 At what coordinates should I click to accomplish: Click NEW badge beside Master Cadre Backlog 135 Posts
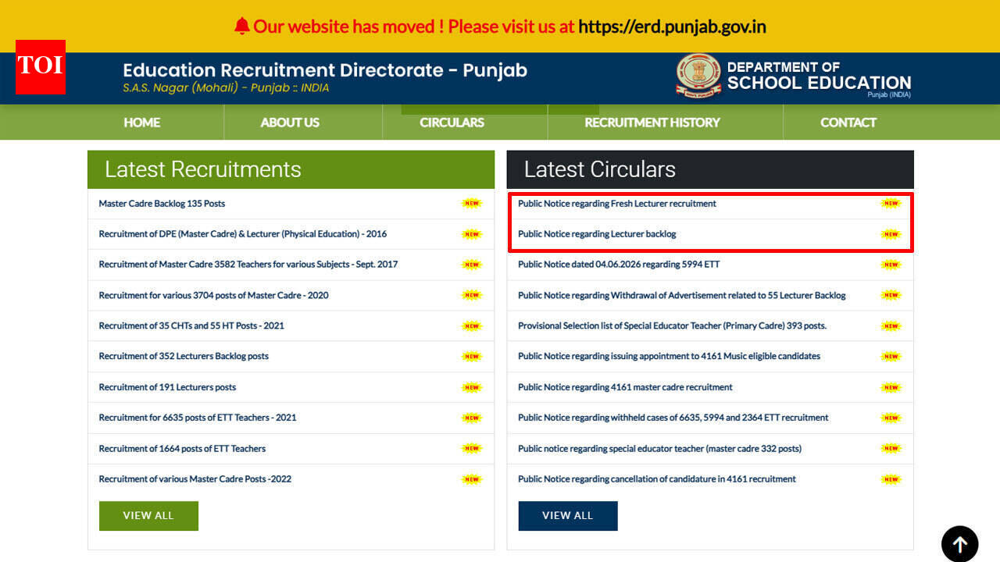pyautogui.click(x=472, y=204)
